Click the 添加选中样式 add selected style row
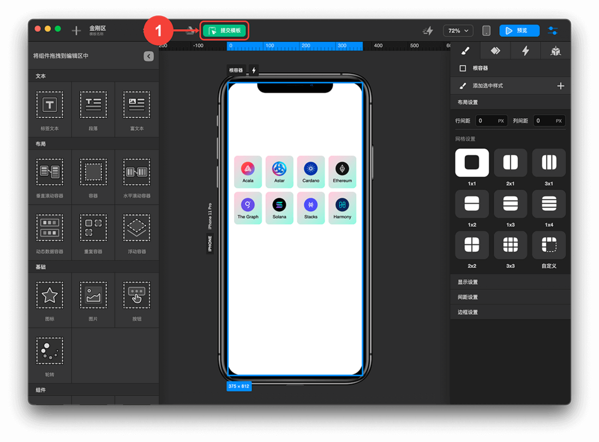The image size is (599, 442). (x=511, y=86)
